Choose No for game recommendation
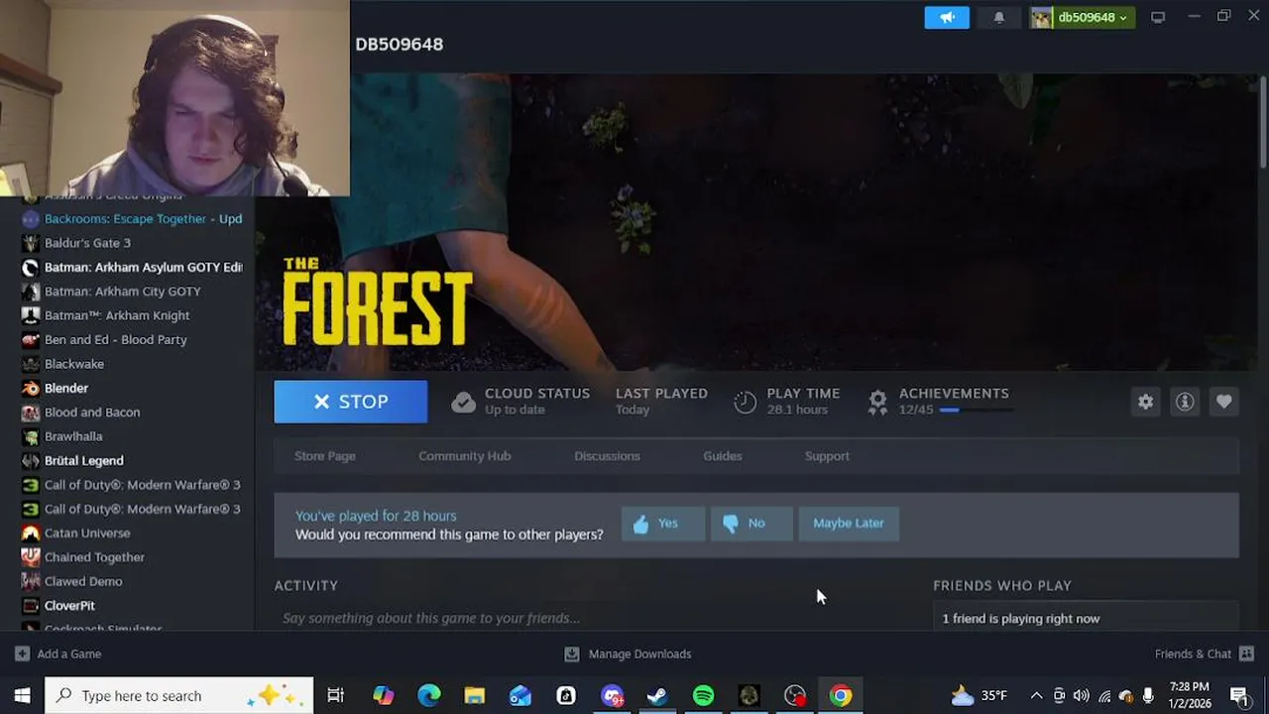Screen dimensions: 1269x714 click(751, 524)
